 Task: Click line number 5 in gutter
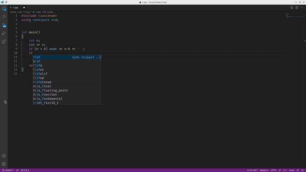coord(16,32)
